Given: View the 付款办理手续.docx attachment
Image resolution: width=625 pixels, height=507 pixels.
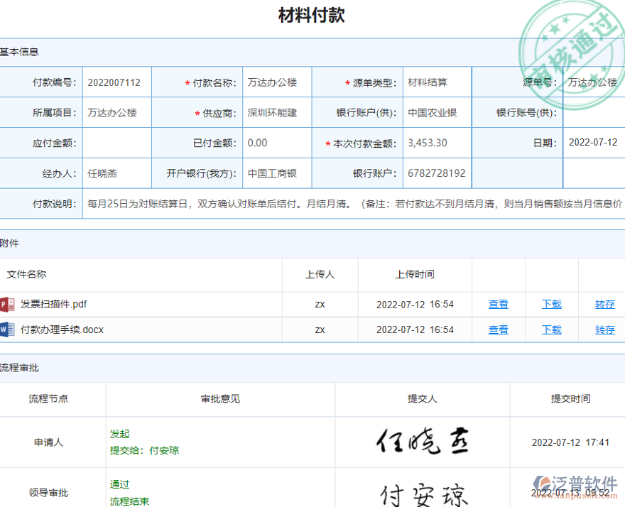Looking at the screenshot, I should pyautogui.click(x=498, y=329).
